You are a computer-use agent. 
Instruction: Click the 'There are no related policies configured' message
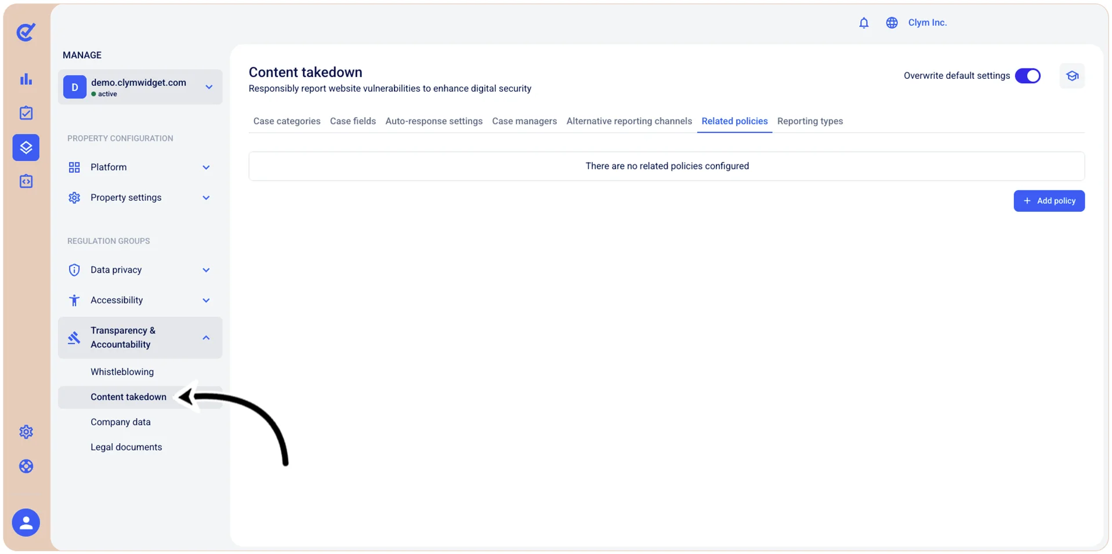(x=667, y=166)
